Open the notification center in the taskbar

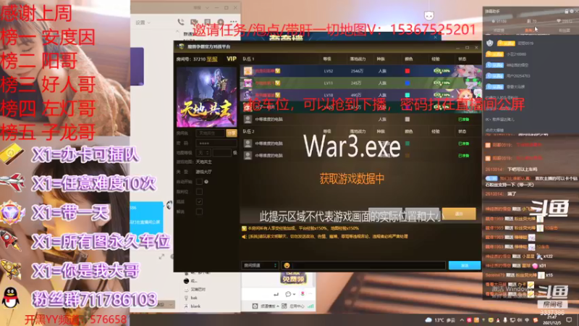point(569,320)
